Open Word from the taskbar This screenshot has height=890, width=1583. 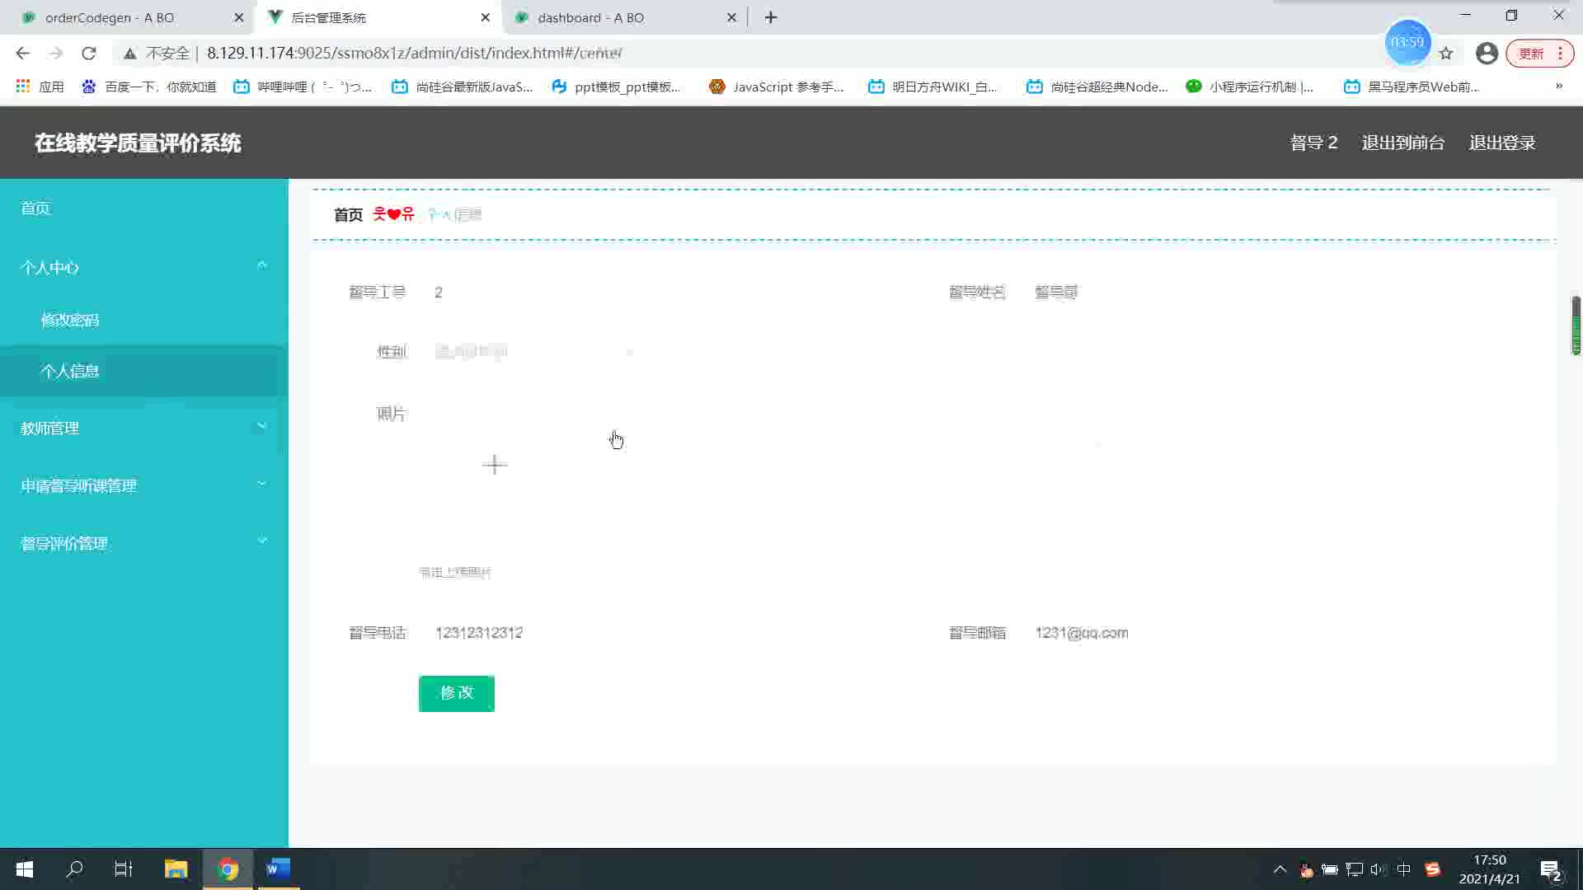[278, 869]
